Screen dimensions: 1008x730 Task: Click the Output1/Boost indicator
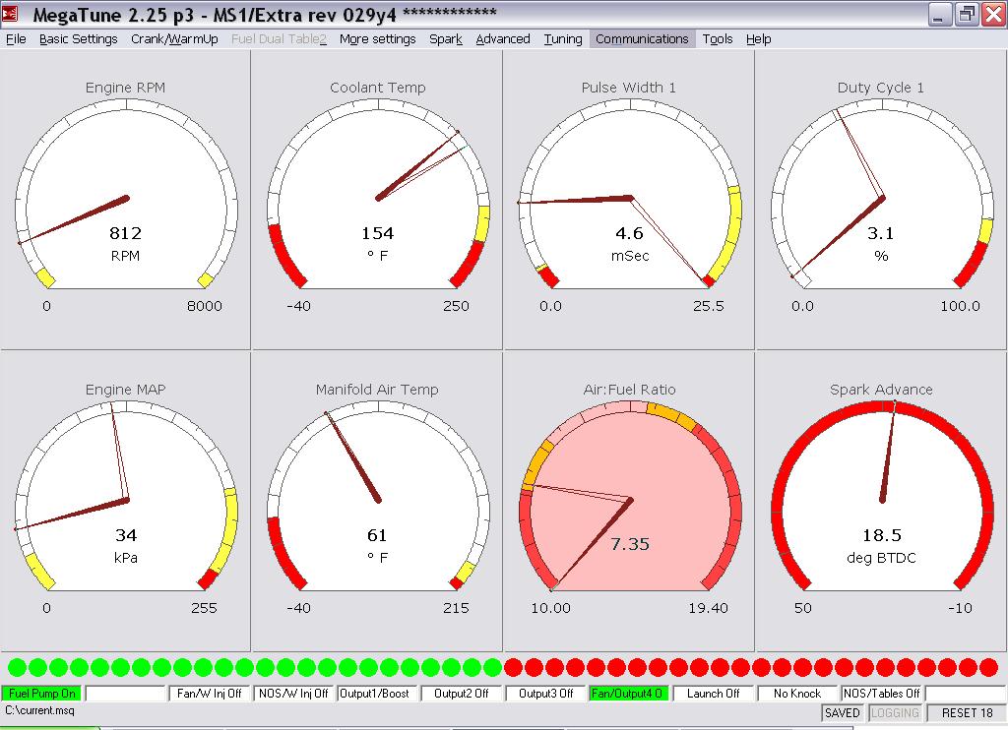(377, 694)
